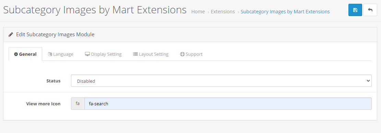Viewport: 381px width, 133px height.
Task: Click the Status dropdown chevron arrow
Action: click(x=368, y=81)
